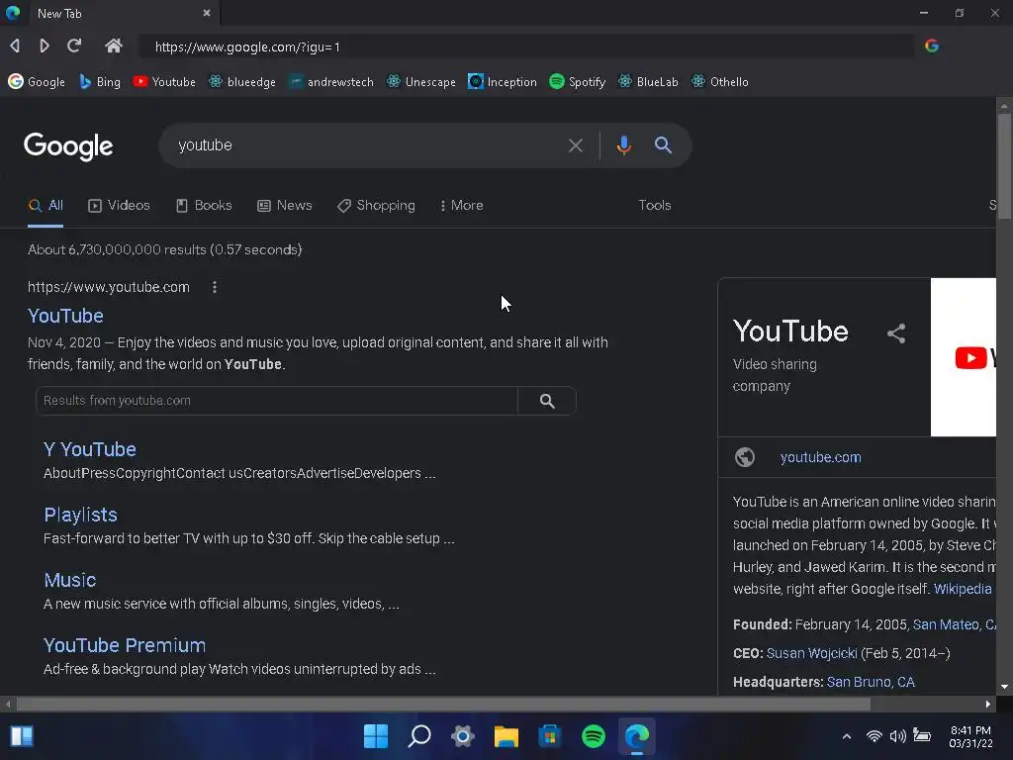Click the scroll down arrow
The image size is (1013, 760).
(1004, 687)
